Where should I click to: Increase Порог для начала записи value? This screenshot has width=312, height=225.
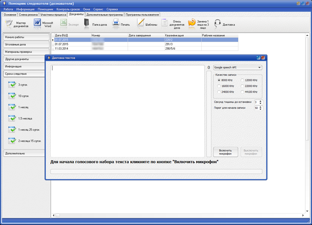[x=261, y=107]
